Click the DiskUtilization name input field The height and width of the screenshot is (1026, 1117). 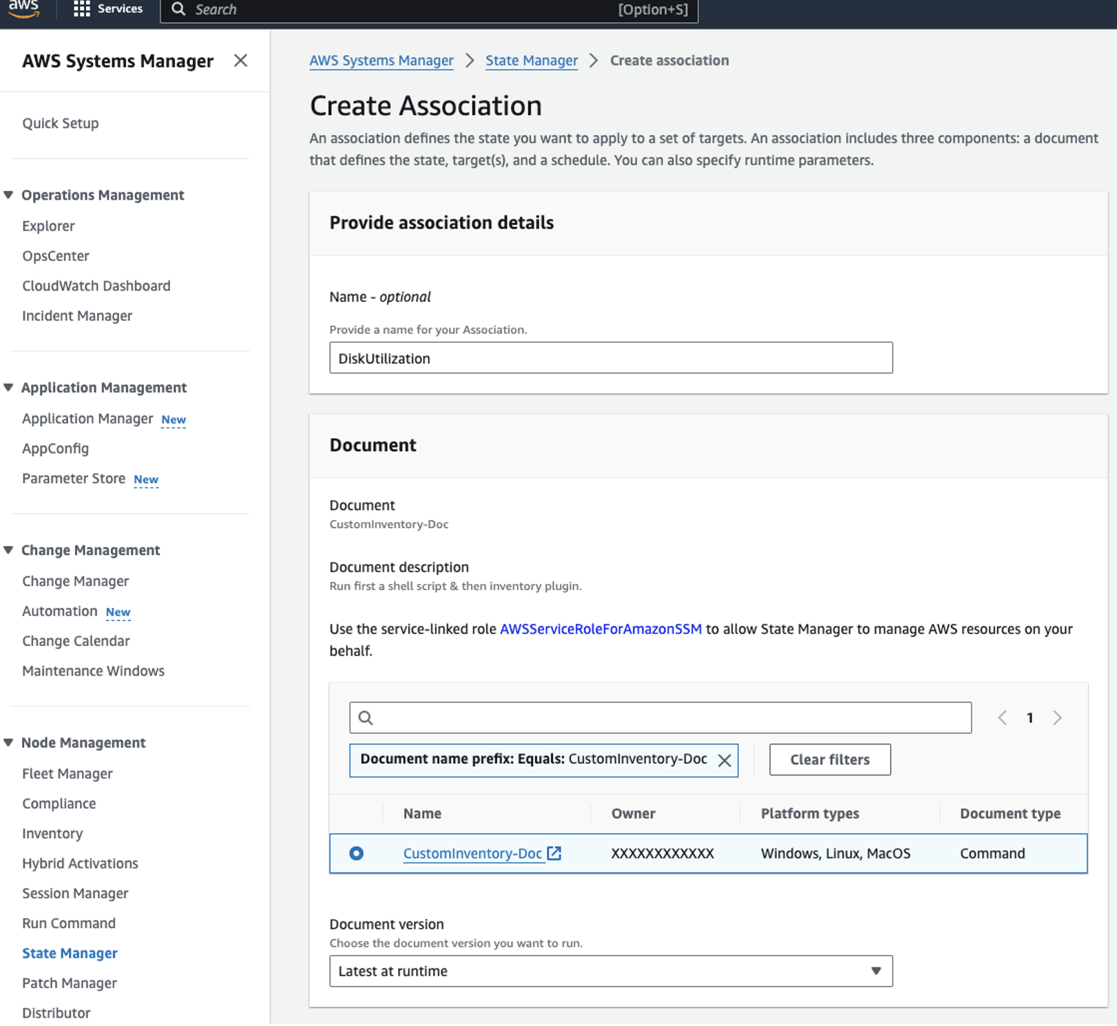[x=611, y=357]
